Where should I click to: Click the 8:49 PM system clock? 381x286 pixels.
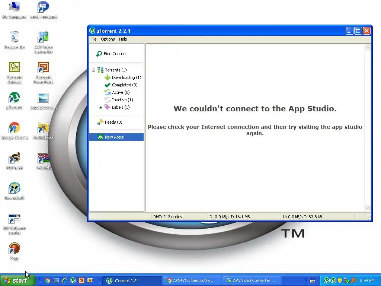(x=367, y=281)
